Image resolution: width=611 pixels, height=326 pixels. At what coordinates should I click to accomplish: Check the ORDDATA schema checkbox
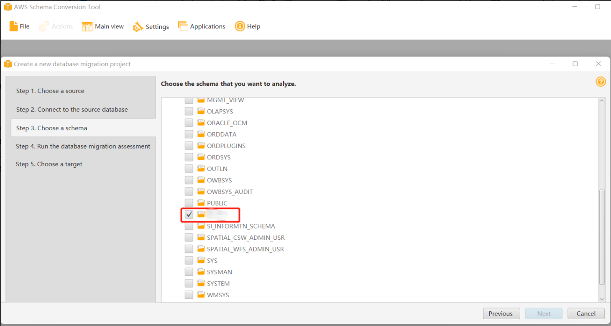pos(189,134)
